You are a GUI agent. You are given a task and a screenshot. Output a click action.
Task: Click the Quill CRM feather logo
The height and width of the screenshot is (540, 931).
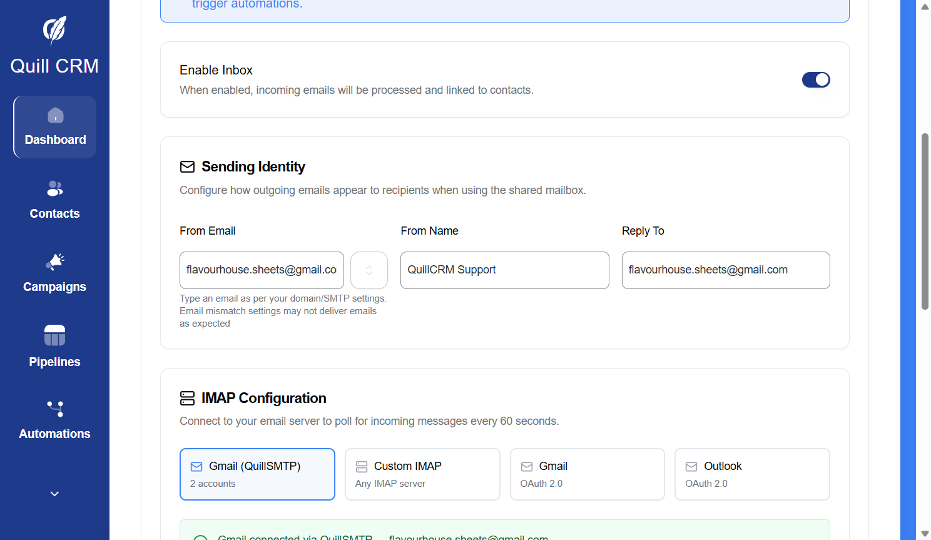(x=54, y=30)
